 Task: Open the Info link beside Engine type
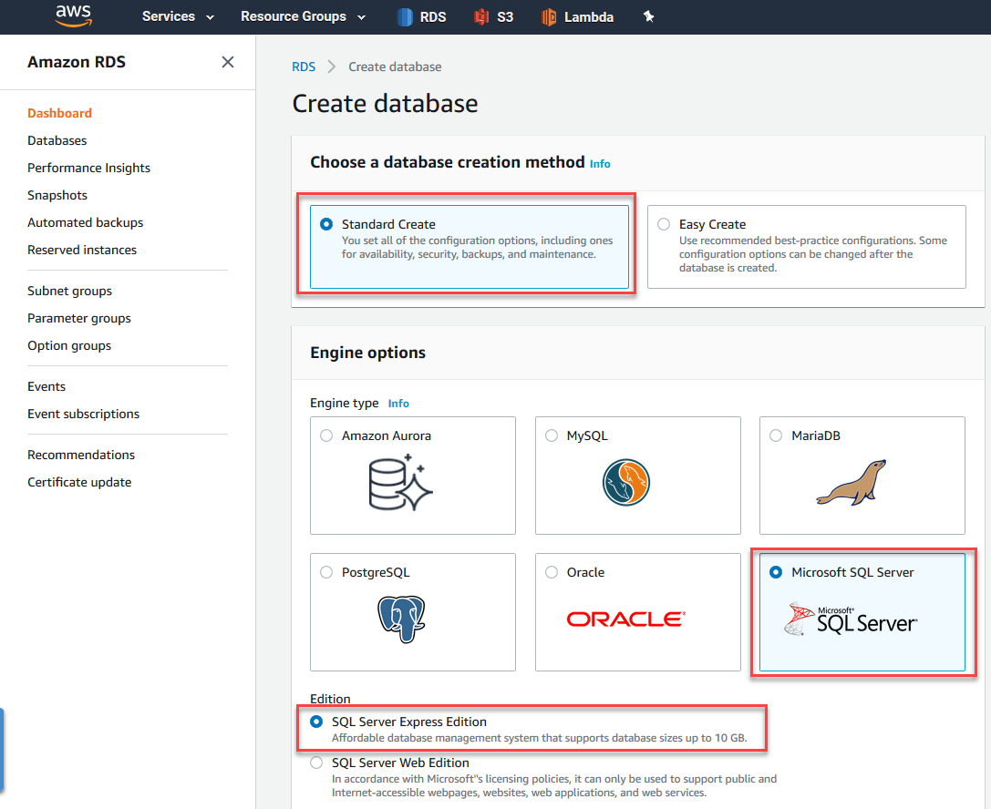(x=398, y=403)
